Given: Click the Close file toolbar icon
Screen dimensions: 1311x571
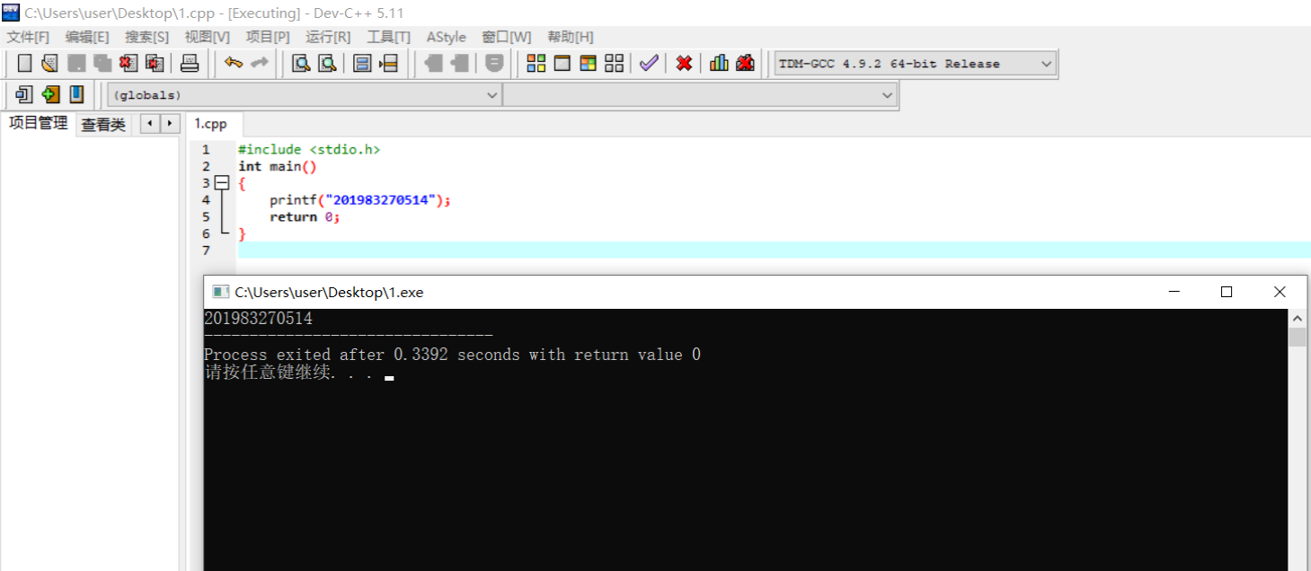Looking at the screenshot, I should click(128, 63).
